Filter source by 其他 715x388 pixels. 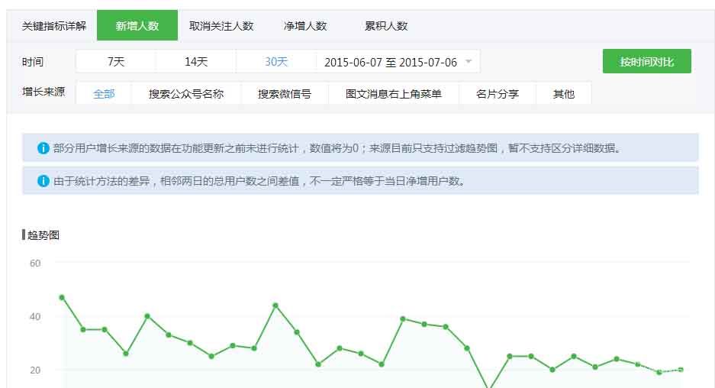tap(564, 94)
